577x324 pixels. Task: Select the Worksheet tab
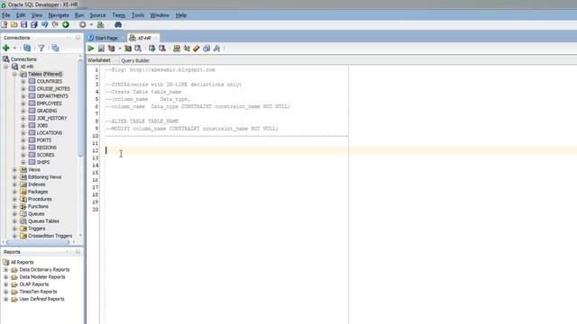[99, 60]
